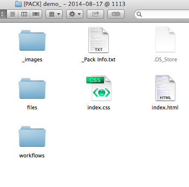The height and width of the screenshot is (187, 189).
Task: Click the folder proxy icon in title bar
Action: click(x=18, y=4)
